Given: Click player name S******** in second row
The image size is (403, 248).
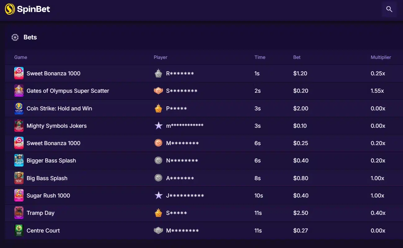Looking at the screenshot, I should point(182,91).
